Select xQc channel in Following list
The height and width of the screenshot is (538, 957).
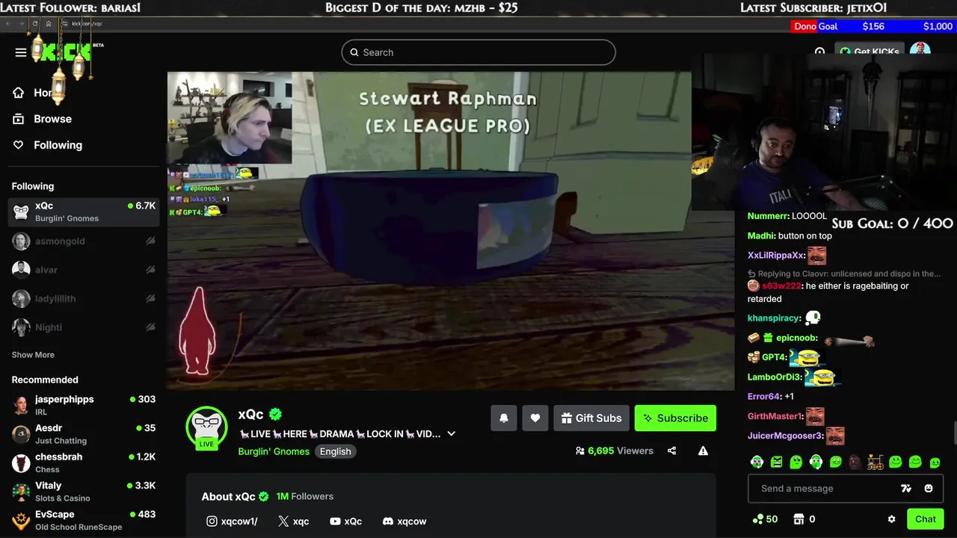click(84, 212)
